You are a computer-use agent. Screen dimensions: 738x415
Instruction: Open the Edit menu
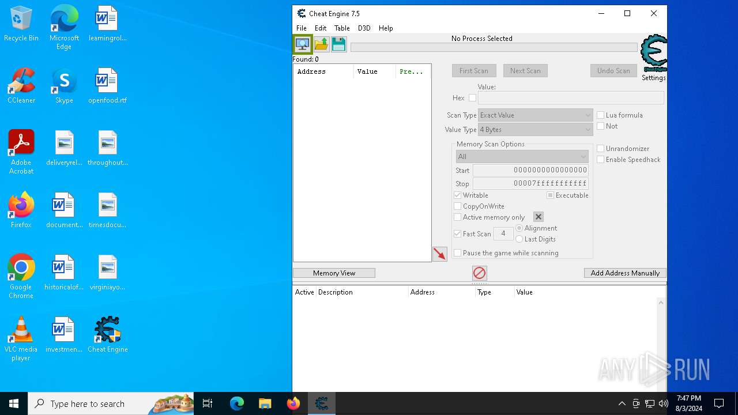tap(321, 28)
